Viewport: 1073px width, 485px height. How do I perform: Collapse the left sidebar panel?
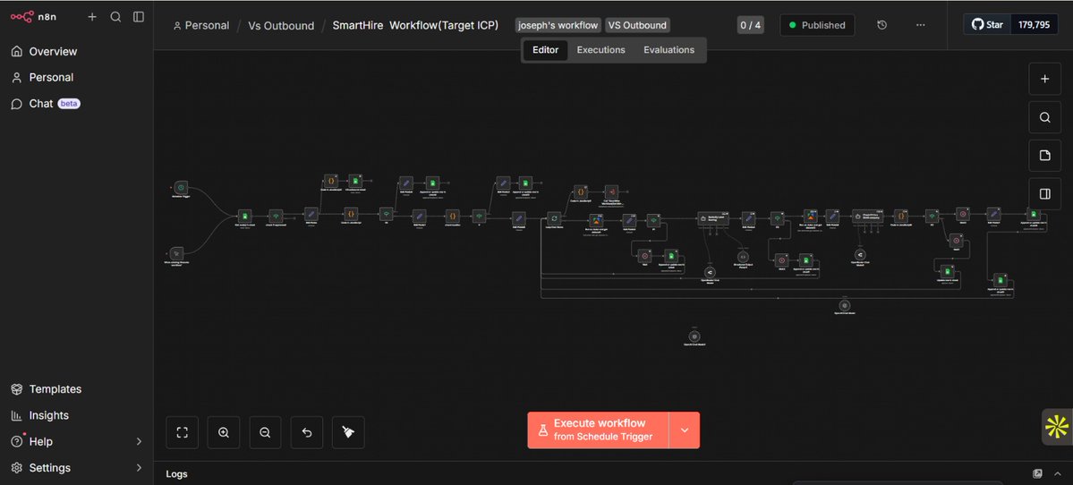(138, 16)
